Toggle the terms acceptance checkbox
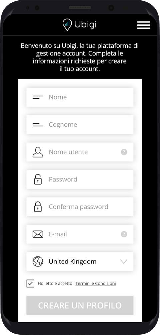The image size is (160, 335). (x=30, y=284)
